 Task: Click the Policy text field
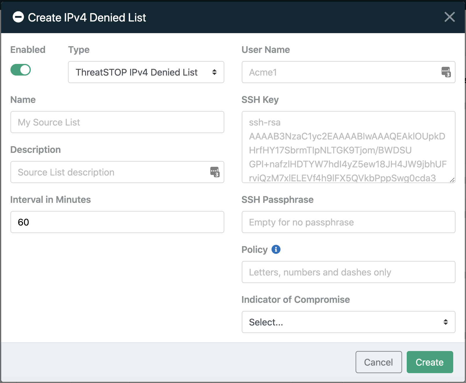point(348,272)
